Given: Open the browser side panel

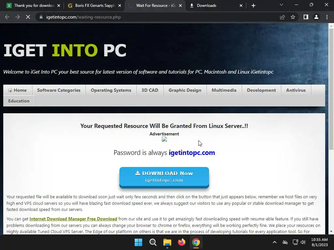Looking at the screenshot, I should pos(306,17).
